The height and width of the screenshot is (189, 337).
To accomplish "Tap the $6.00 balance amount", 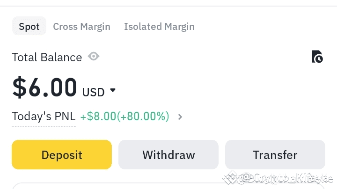I will [44, 87].
